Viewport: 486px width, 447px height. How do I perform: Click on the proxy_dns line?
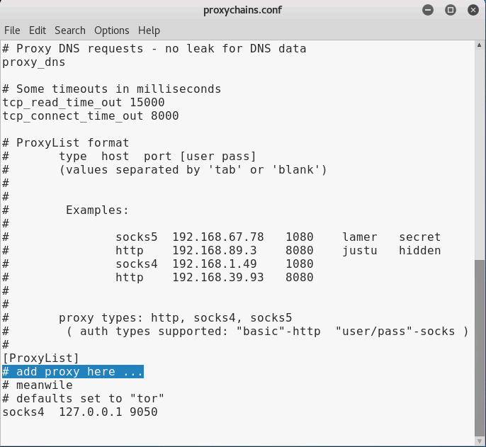[x=34, y=62]
